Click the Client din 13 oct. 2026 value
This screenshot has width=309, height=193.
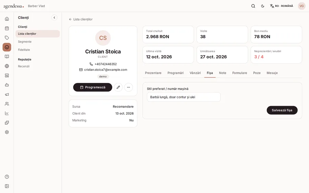coord(125,113)
